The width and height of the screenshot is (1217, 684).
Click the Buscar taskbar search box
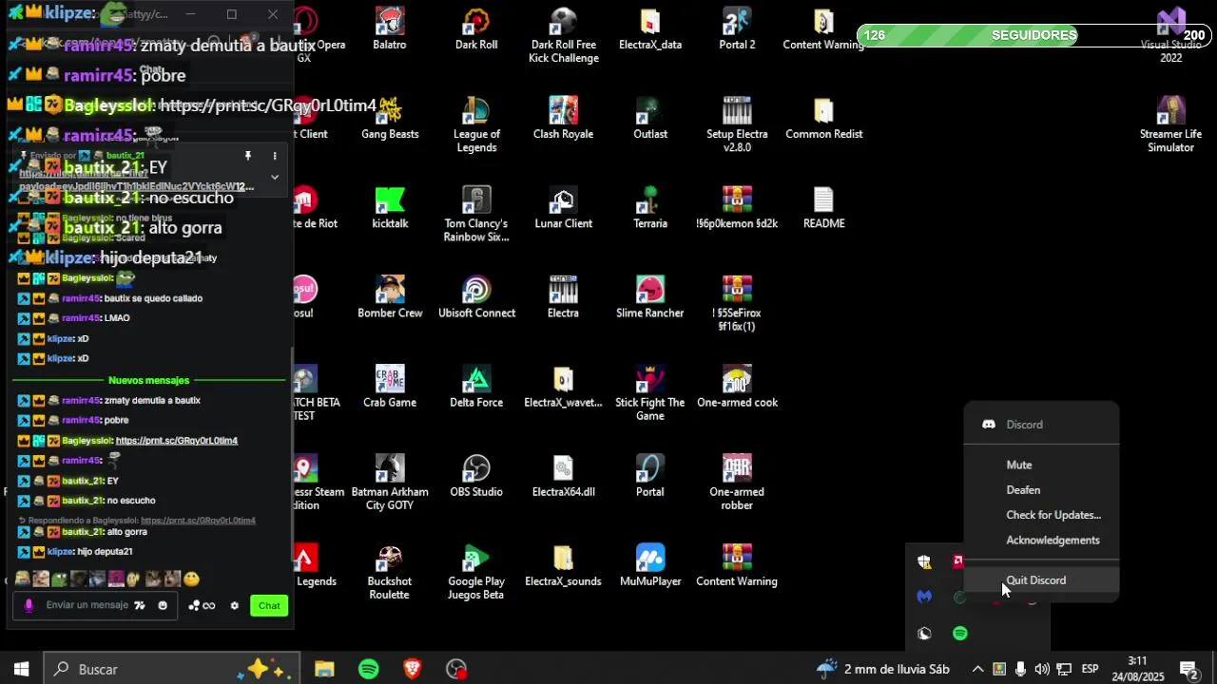click(172, 669)
